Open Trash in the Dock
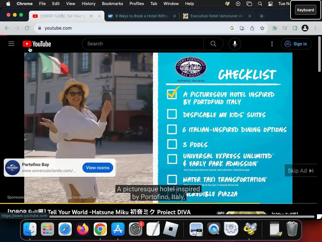Screen dimensions: 322x242 (292, 228)
